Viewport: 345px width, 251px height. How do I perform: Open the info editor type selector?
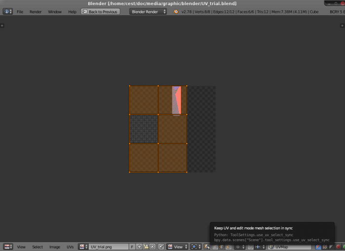8,11
